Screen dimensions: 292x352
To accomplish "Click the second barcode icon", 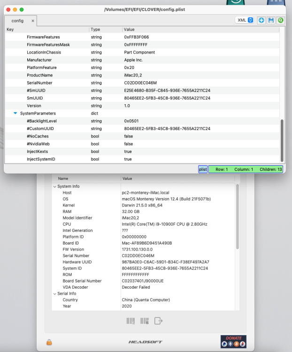I will [145, 321].
